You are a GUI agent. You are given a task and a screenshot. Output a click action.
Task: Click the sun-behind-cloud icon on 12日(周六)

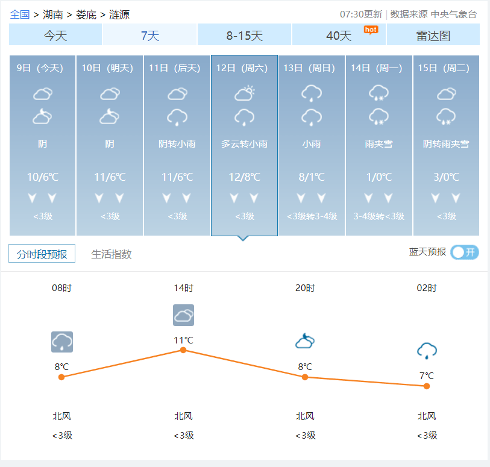(x=243, y=92)
